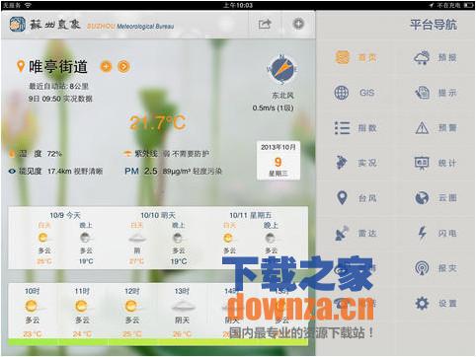Tap the green bar below hourly forecast
476x357 pixels.
tap(158, 342)
